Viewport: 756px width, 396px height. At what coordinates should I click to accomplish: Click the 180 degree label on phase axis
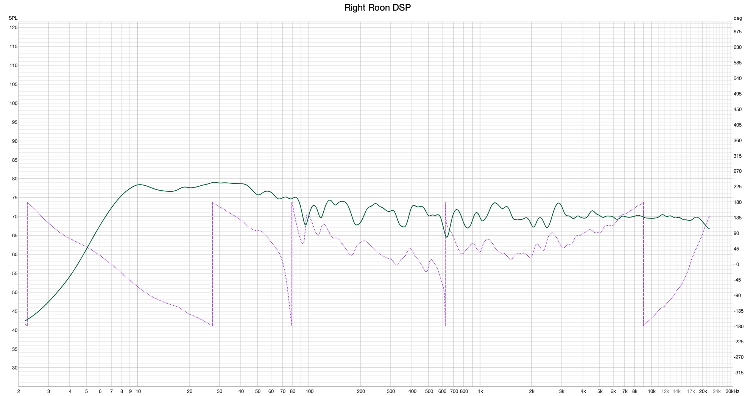[737, 202]
